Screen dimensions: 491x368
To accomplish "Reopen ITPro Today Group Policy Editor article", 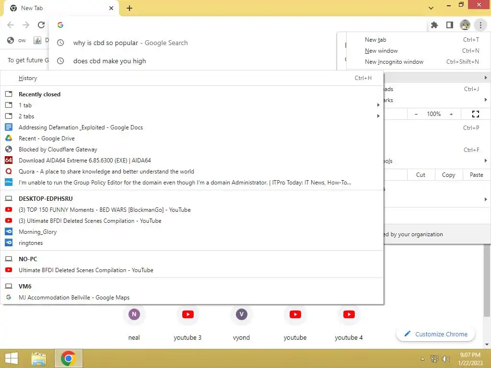I will (192, 183).
